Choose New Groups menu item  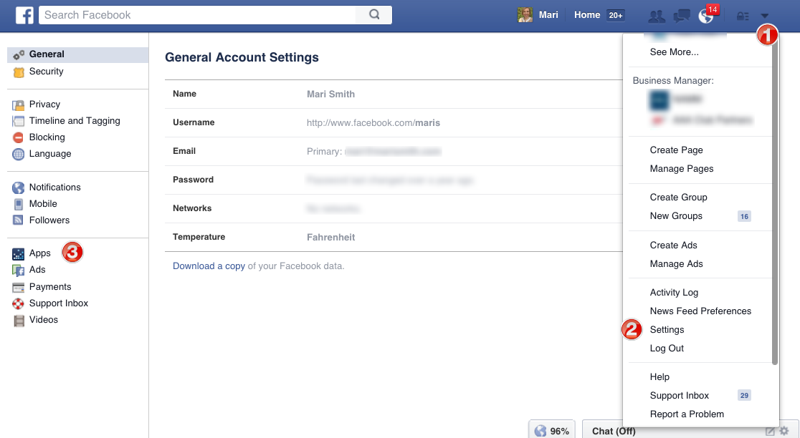coord(676,216)
